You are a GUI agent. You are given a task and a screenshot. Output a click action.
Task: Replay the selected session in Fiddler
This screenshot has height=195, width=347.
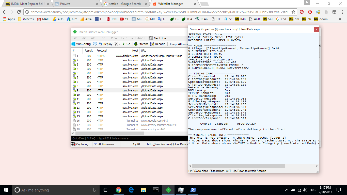[105, 44]
